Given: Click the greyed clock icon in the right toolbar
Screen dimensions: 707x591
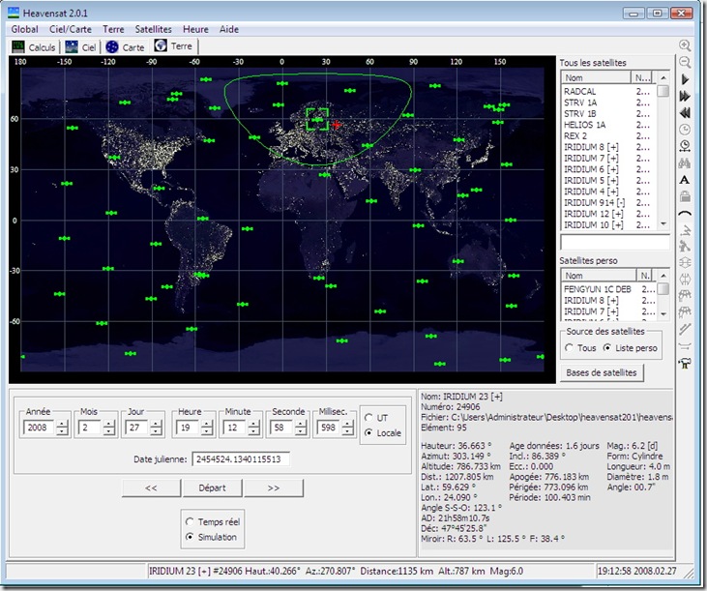Looking at the screenshot, I should pyautogui.click(x=685, y=130).
